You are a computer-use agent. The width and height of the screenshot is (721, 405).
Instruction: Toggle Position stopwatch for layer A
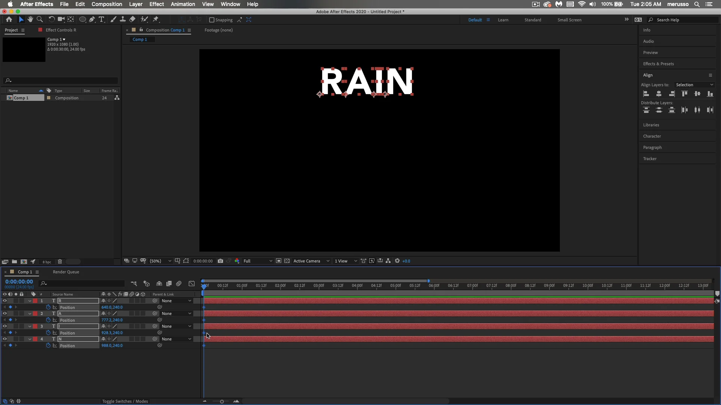click(48, 320)
